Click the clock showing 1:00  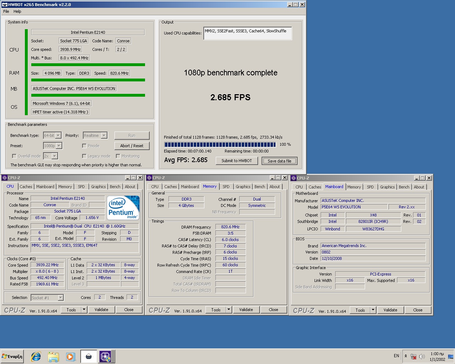437,354
